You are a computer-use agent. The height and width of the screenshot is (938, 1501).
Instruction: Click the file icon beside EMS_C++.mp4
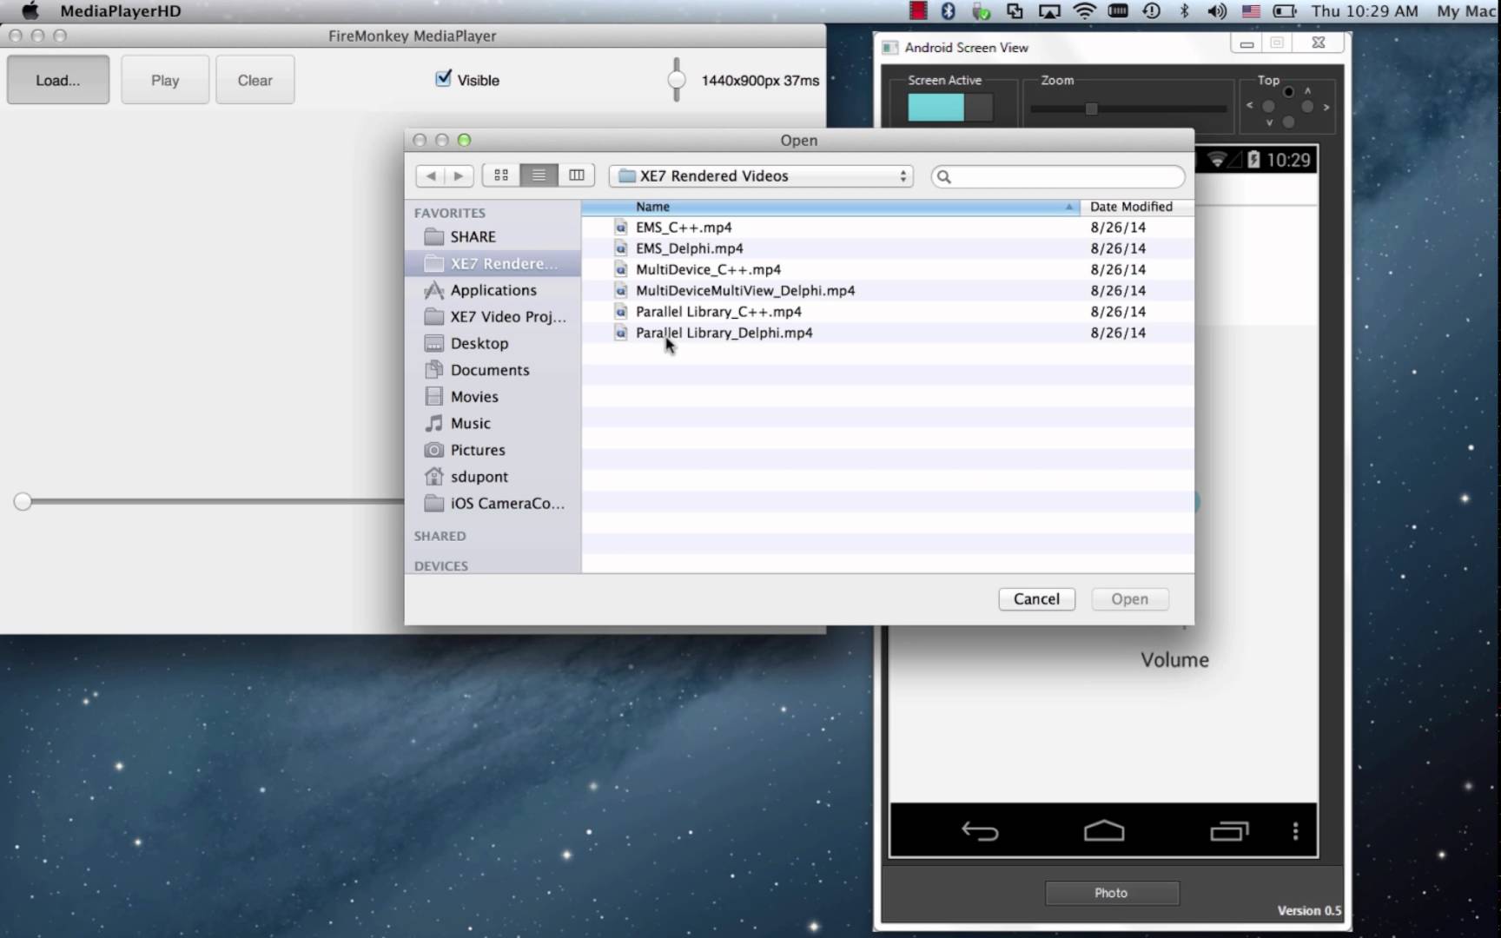620,228
